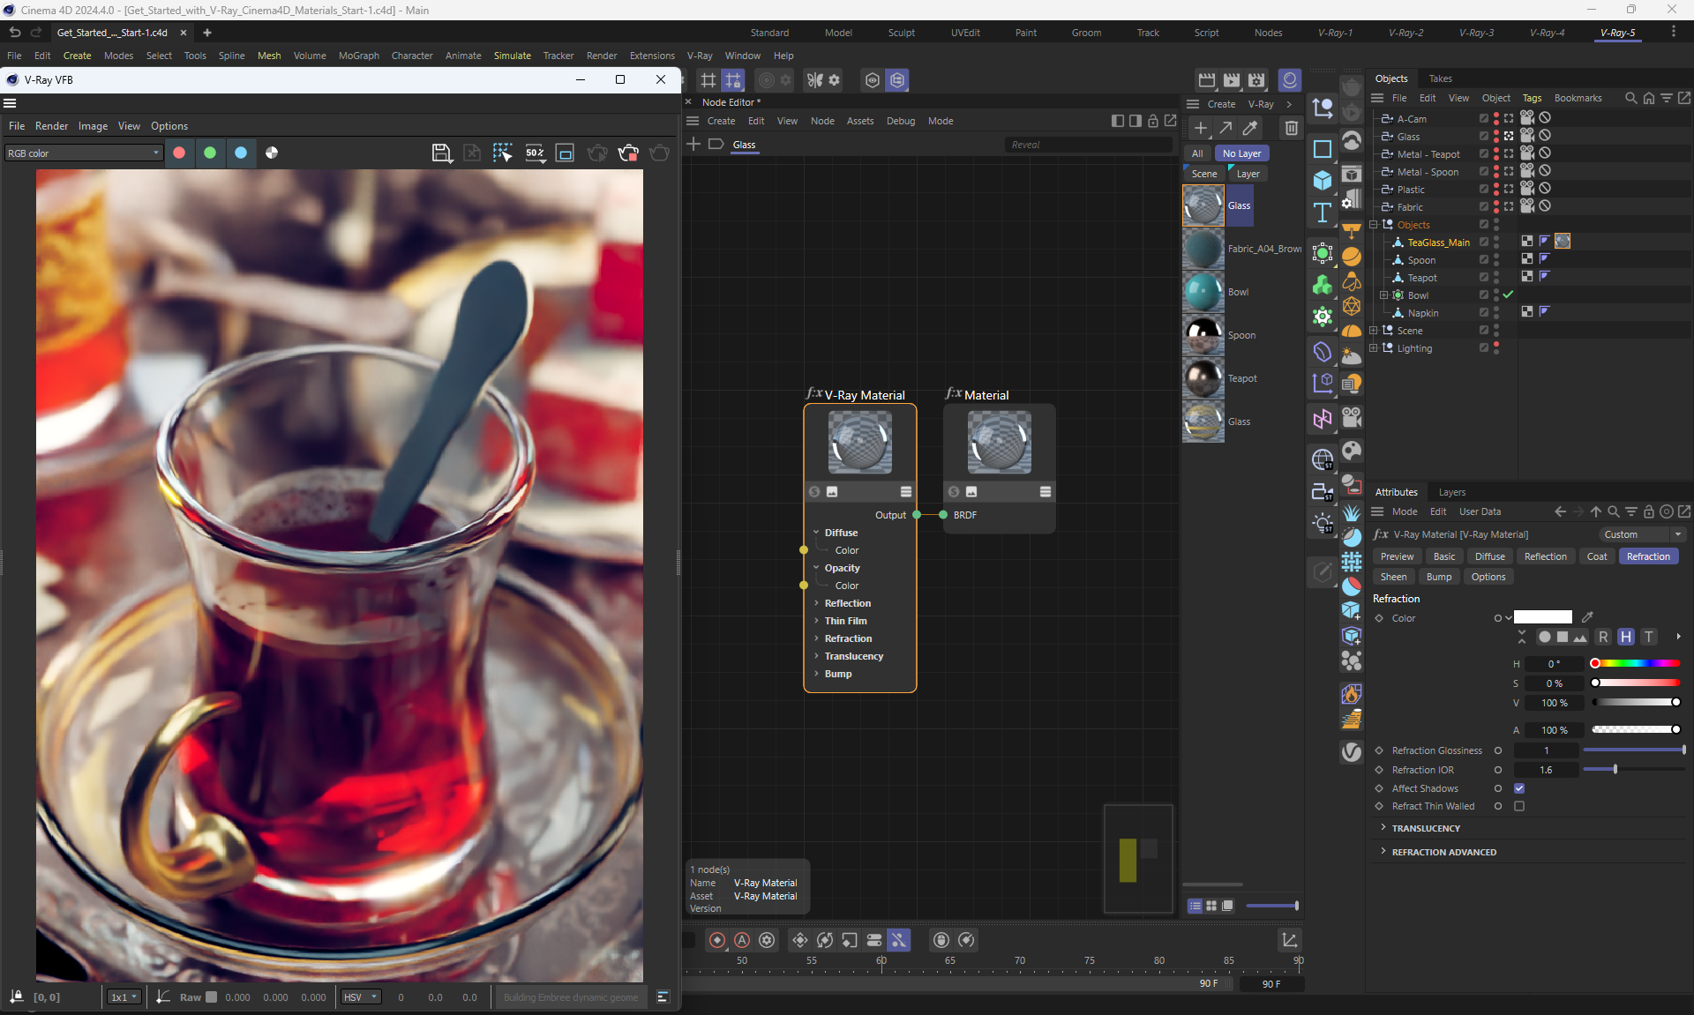The image size is (1694, 1015).
Task: Open the Extensions menu
Action: point(651,56)
